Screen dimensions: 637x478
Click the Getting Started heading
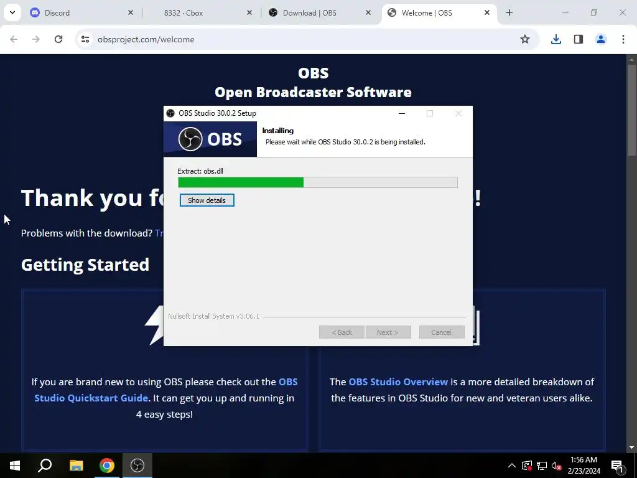pos(85,265)
